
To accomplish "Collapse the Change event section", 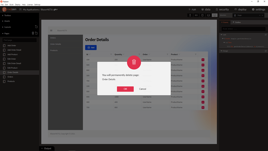I will tap(221, 51).
